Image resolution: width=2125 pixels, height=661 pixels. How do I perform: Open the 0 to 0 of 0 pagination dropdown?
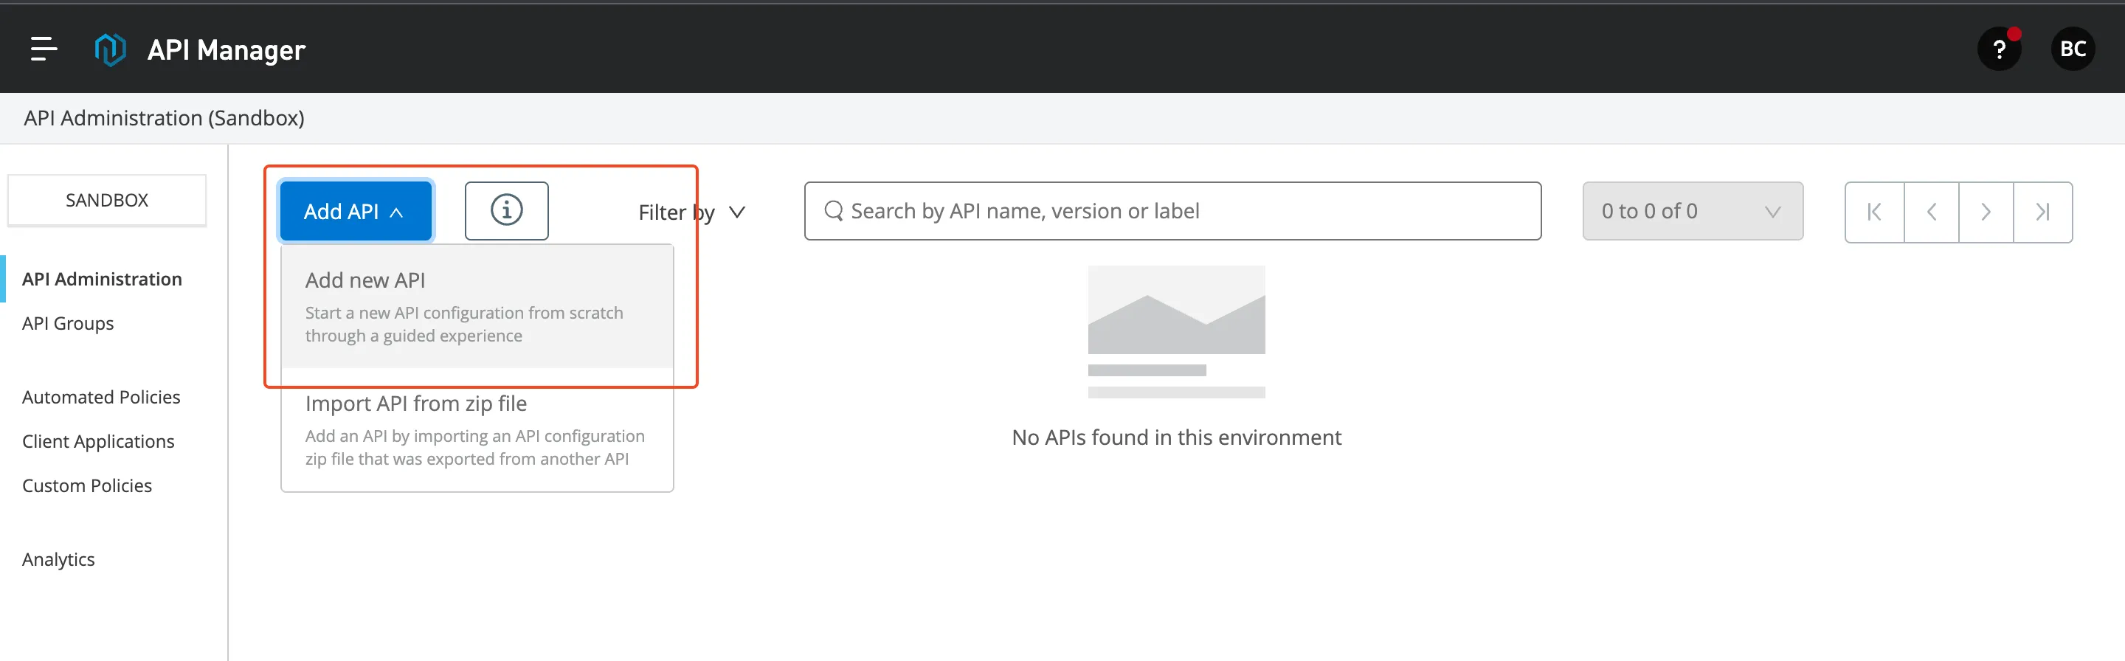point(1692,211)
